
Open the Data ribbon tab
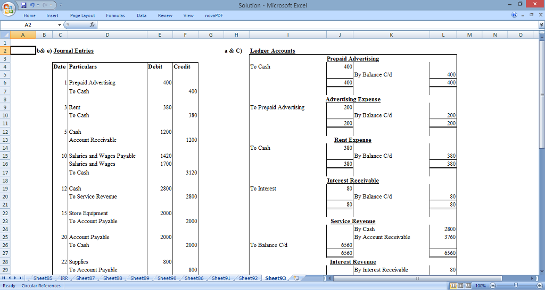click(142, 15)
